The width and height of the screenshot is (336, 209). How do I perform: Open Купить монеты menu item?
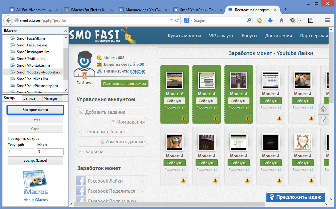(x=184, y=36)
